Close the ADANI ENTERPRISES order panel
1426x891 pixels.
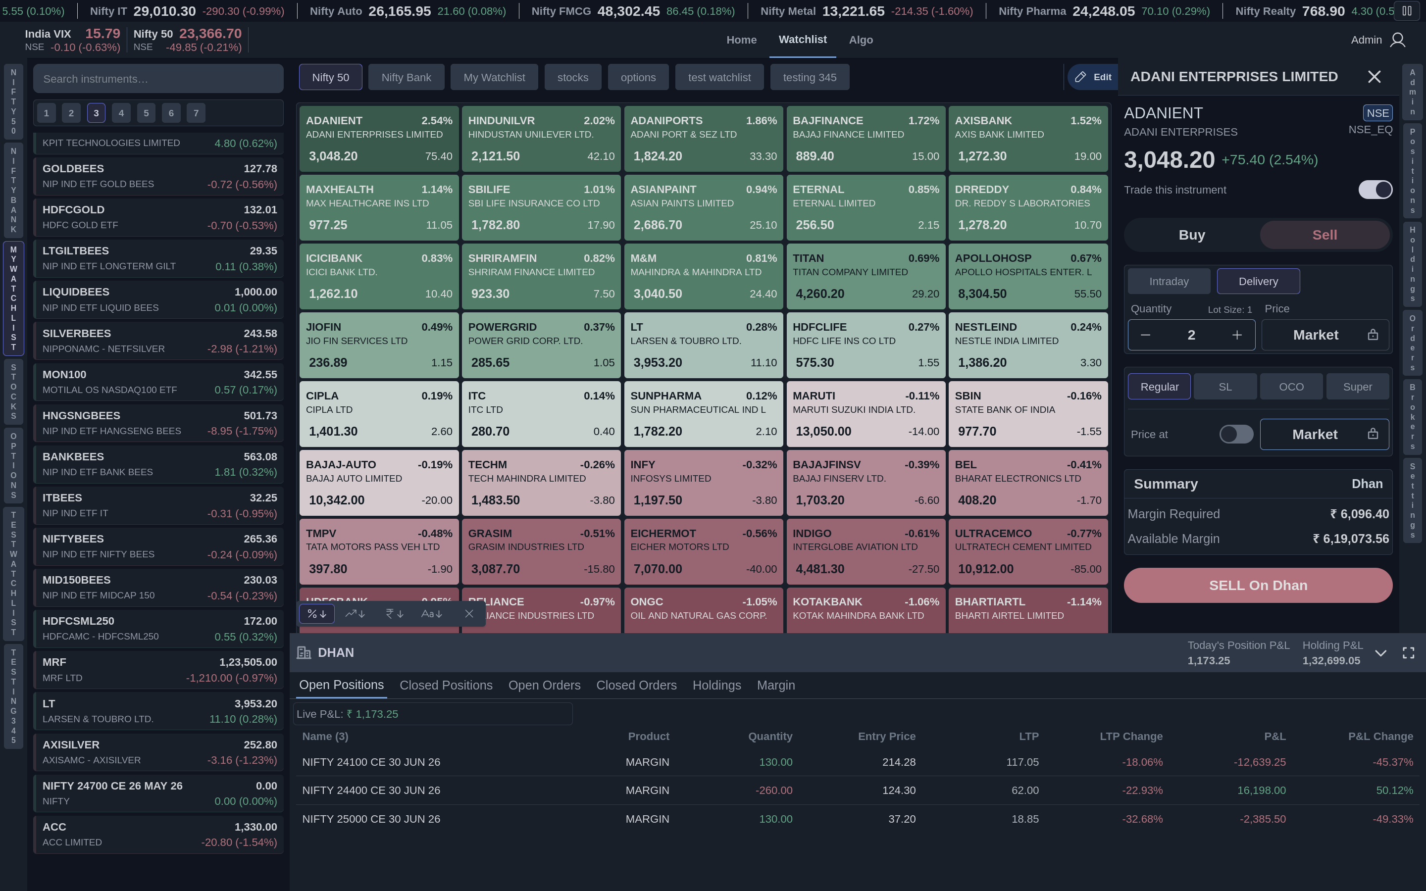[x=1374, y=77]
